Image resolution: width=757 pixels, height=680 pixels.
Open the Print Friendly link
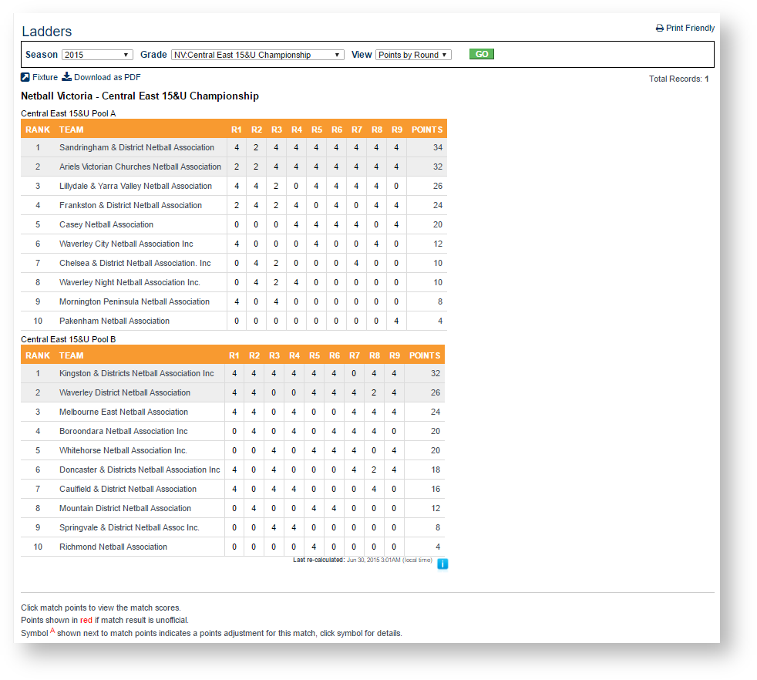[x=690, y=28]
